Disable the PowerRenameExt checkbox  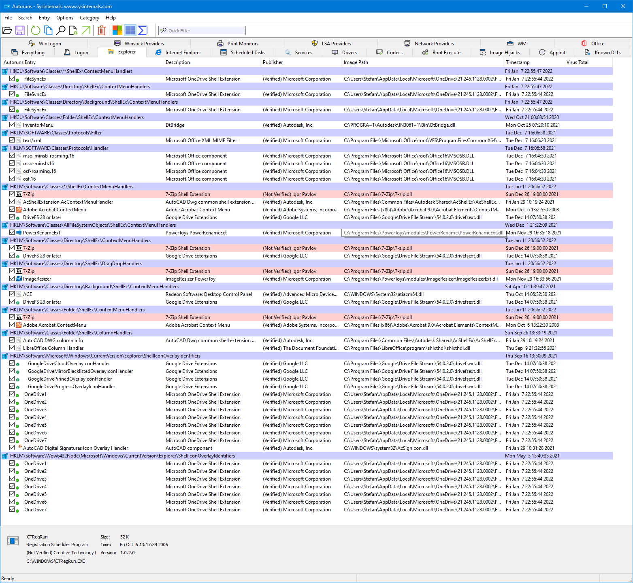tap(12, 232)
